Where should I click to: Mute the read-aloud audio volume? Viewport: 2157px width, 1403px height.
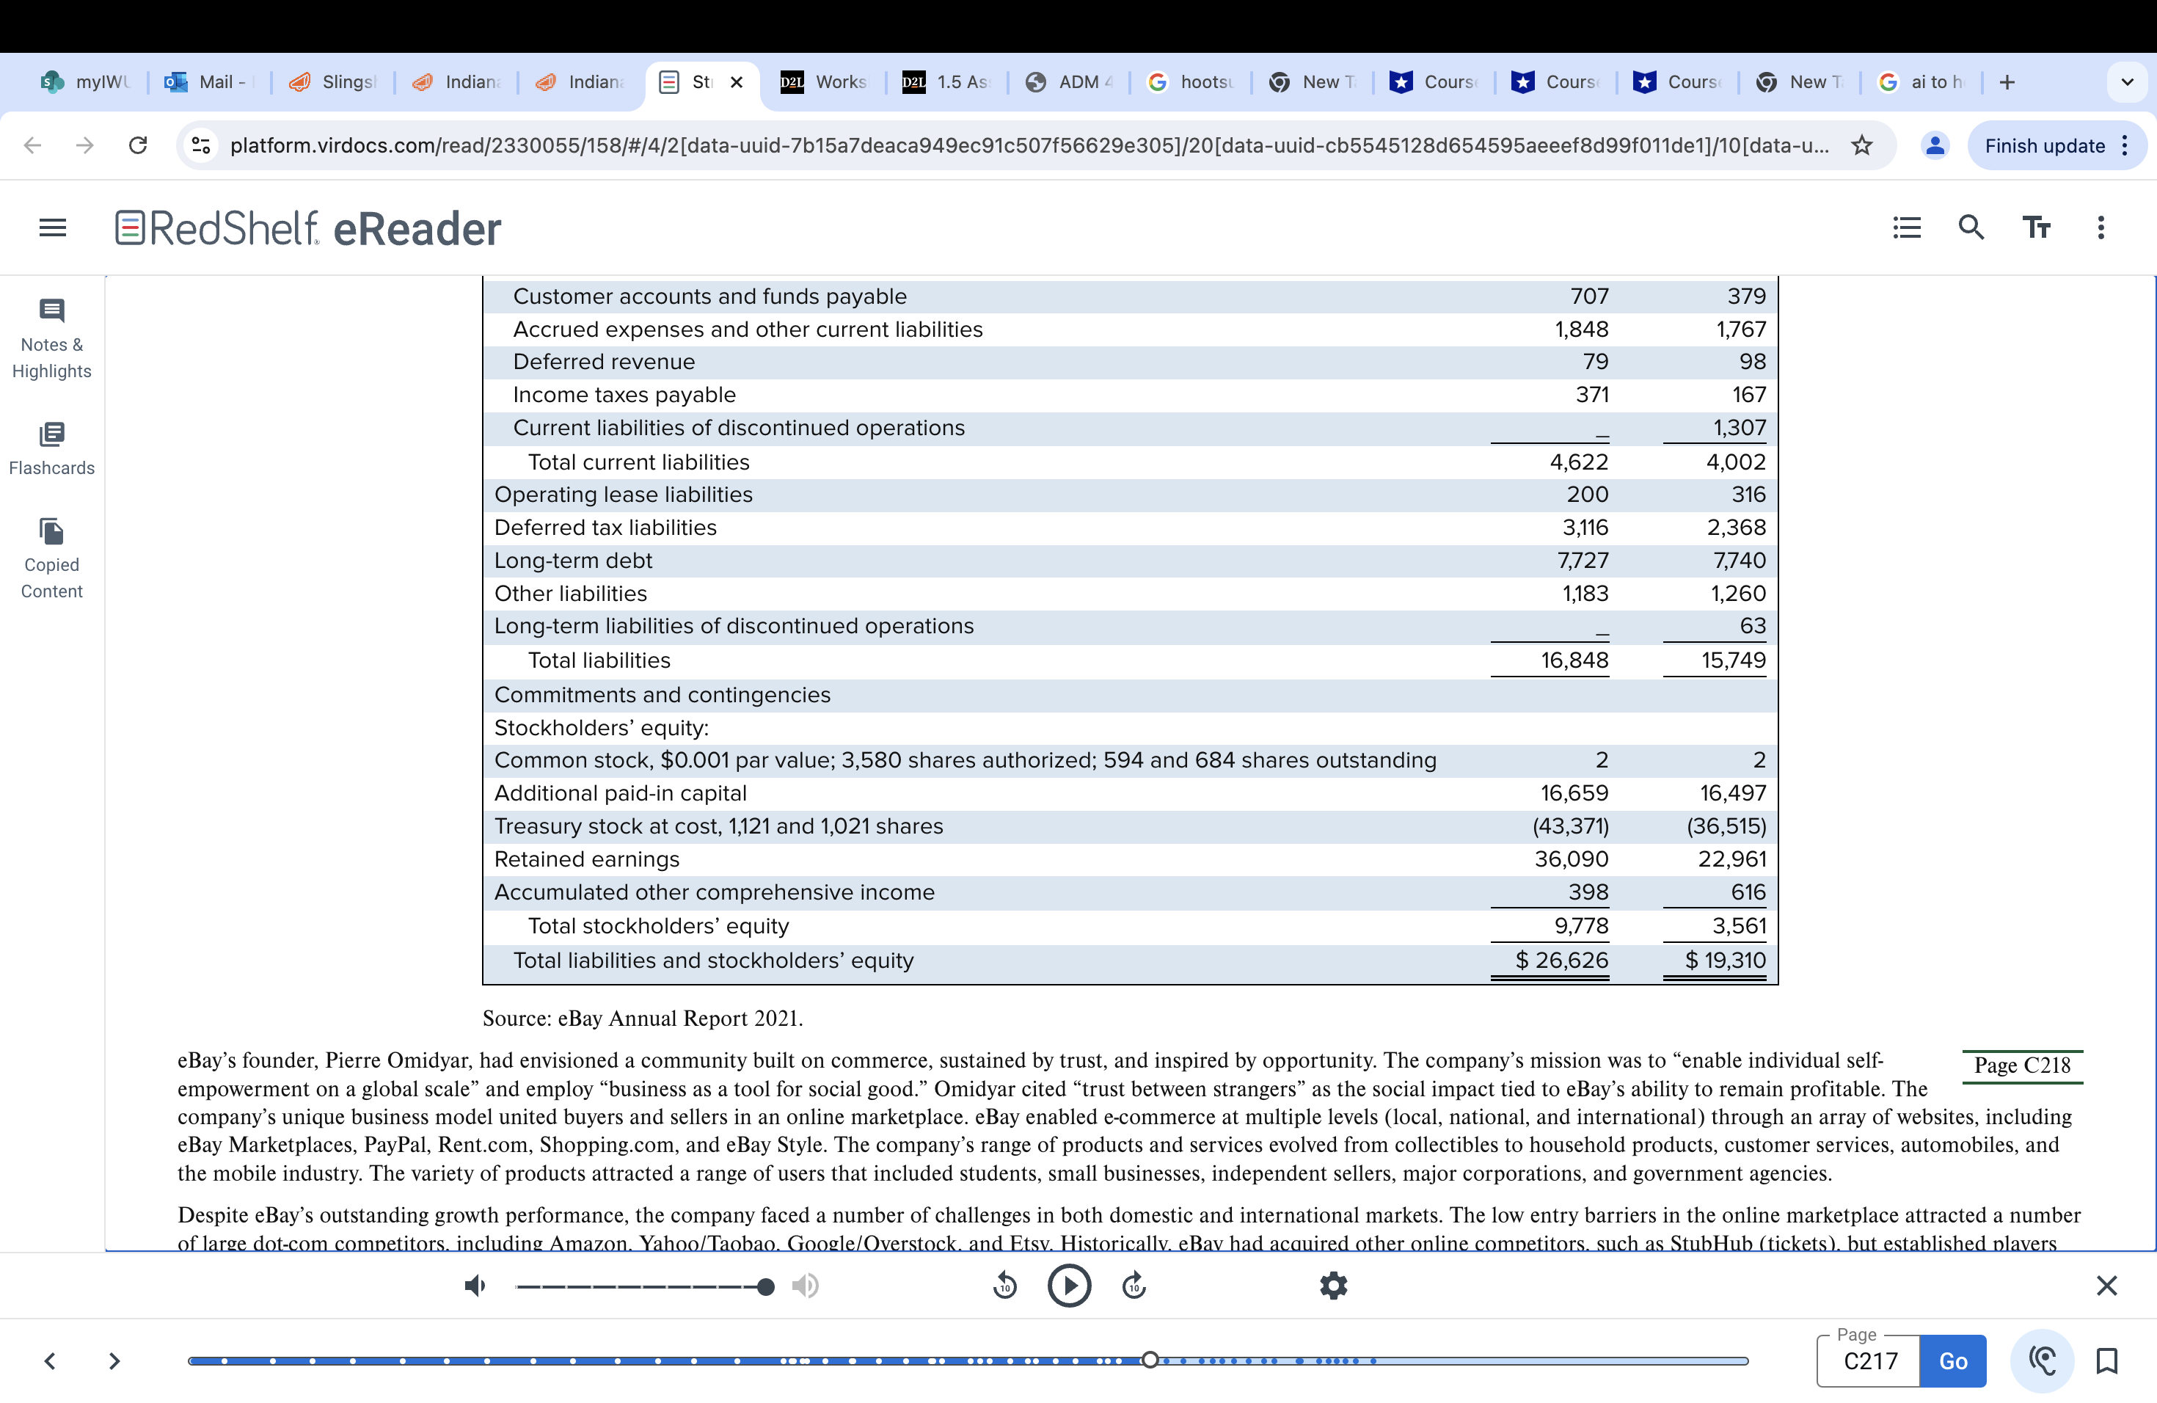(x=475, y=1285)
